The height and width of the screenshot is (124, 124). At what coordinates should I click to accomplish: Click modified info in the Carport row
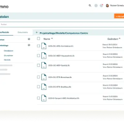pyautogui.click(x=113, y=98)
